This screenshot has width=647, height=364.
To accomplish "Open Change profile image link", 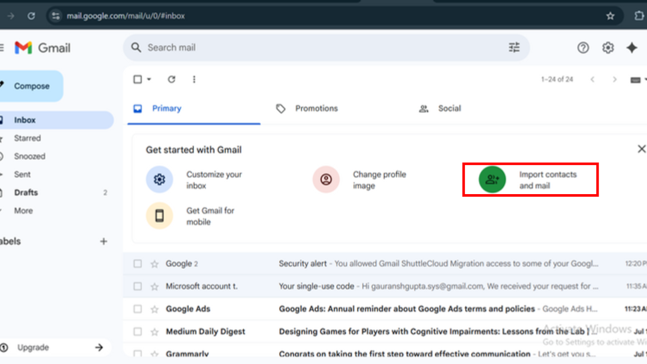I will coord(379,180).
